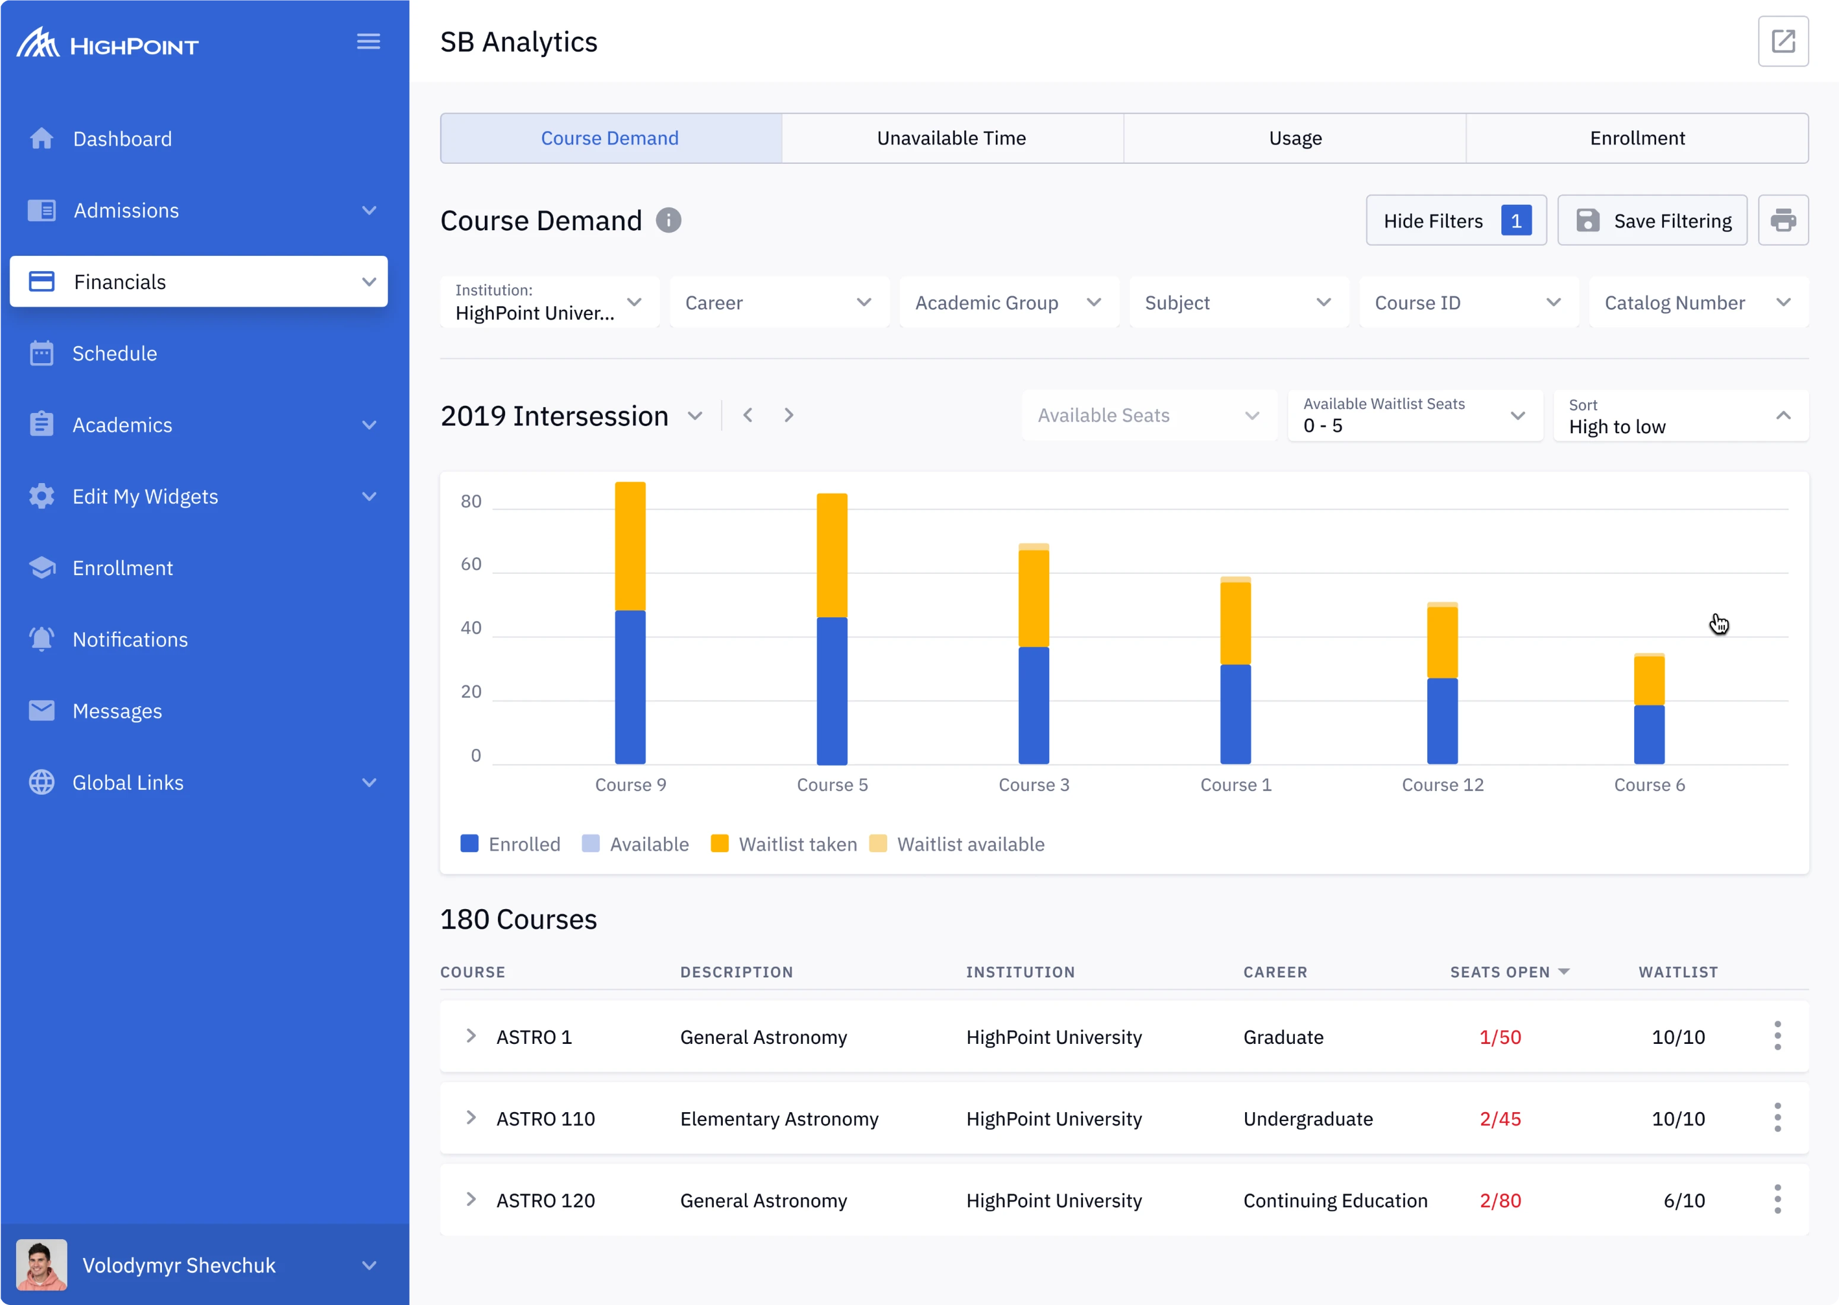Toggle the Waitlist taken legend entry
Image resolution: width=1839 pixels, height=1305 pixels.
[x=783, y=844]
